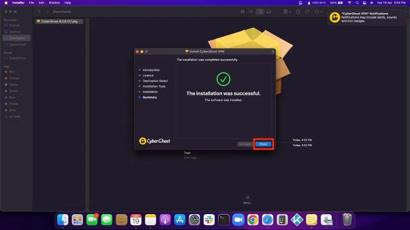Viewport: 410px width, 230px height.
Task: Open Messages from the Dock
Action: (x=107, y=220)
